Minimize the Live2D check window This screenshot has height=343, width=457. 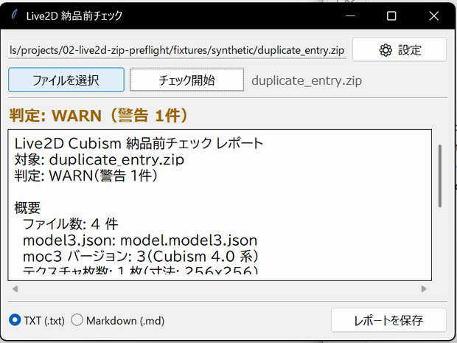click(350, 15)
